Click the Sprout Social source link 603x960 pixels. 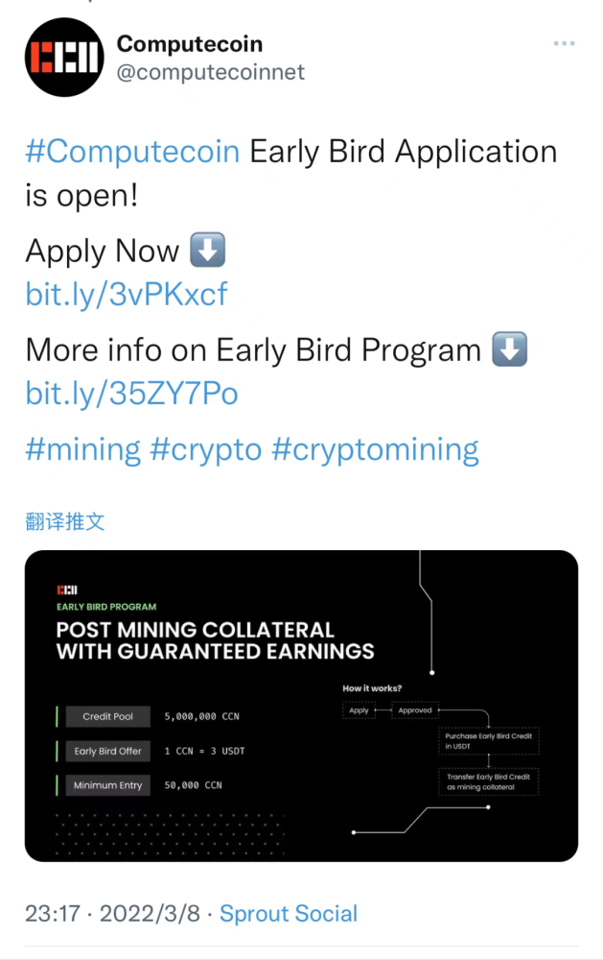click(289, 914)
